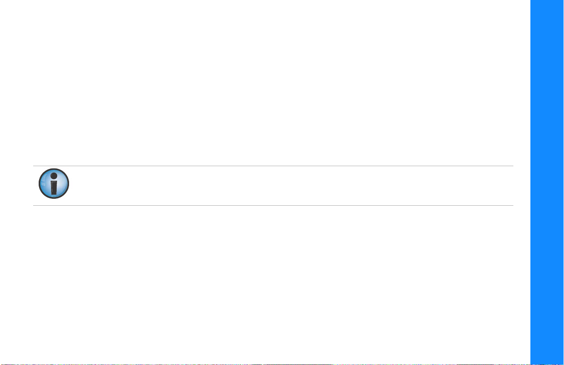Click the blue sidebar panel on the right
Screen dimensions: 564x365
point(547,182)
